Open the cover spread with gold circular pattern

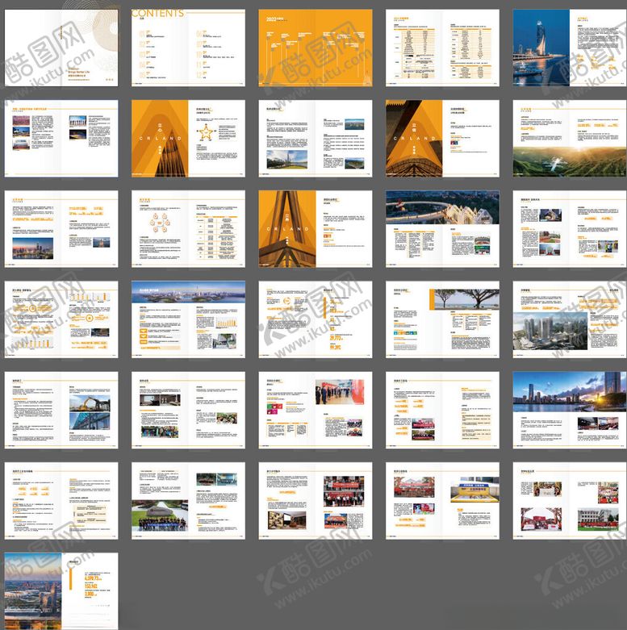click(x=61, y=48)
